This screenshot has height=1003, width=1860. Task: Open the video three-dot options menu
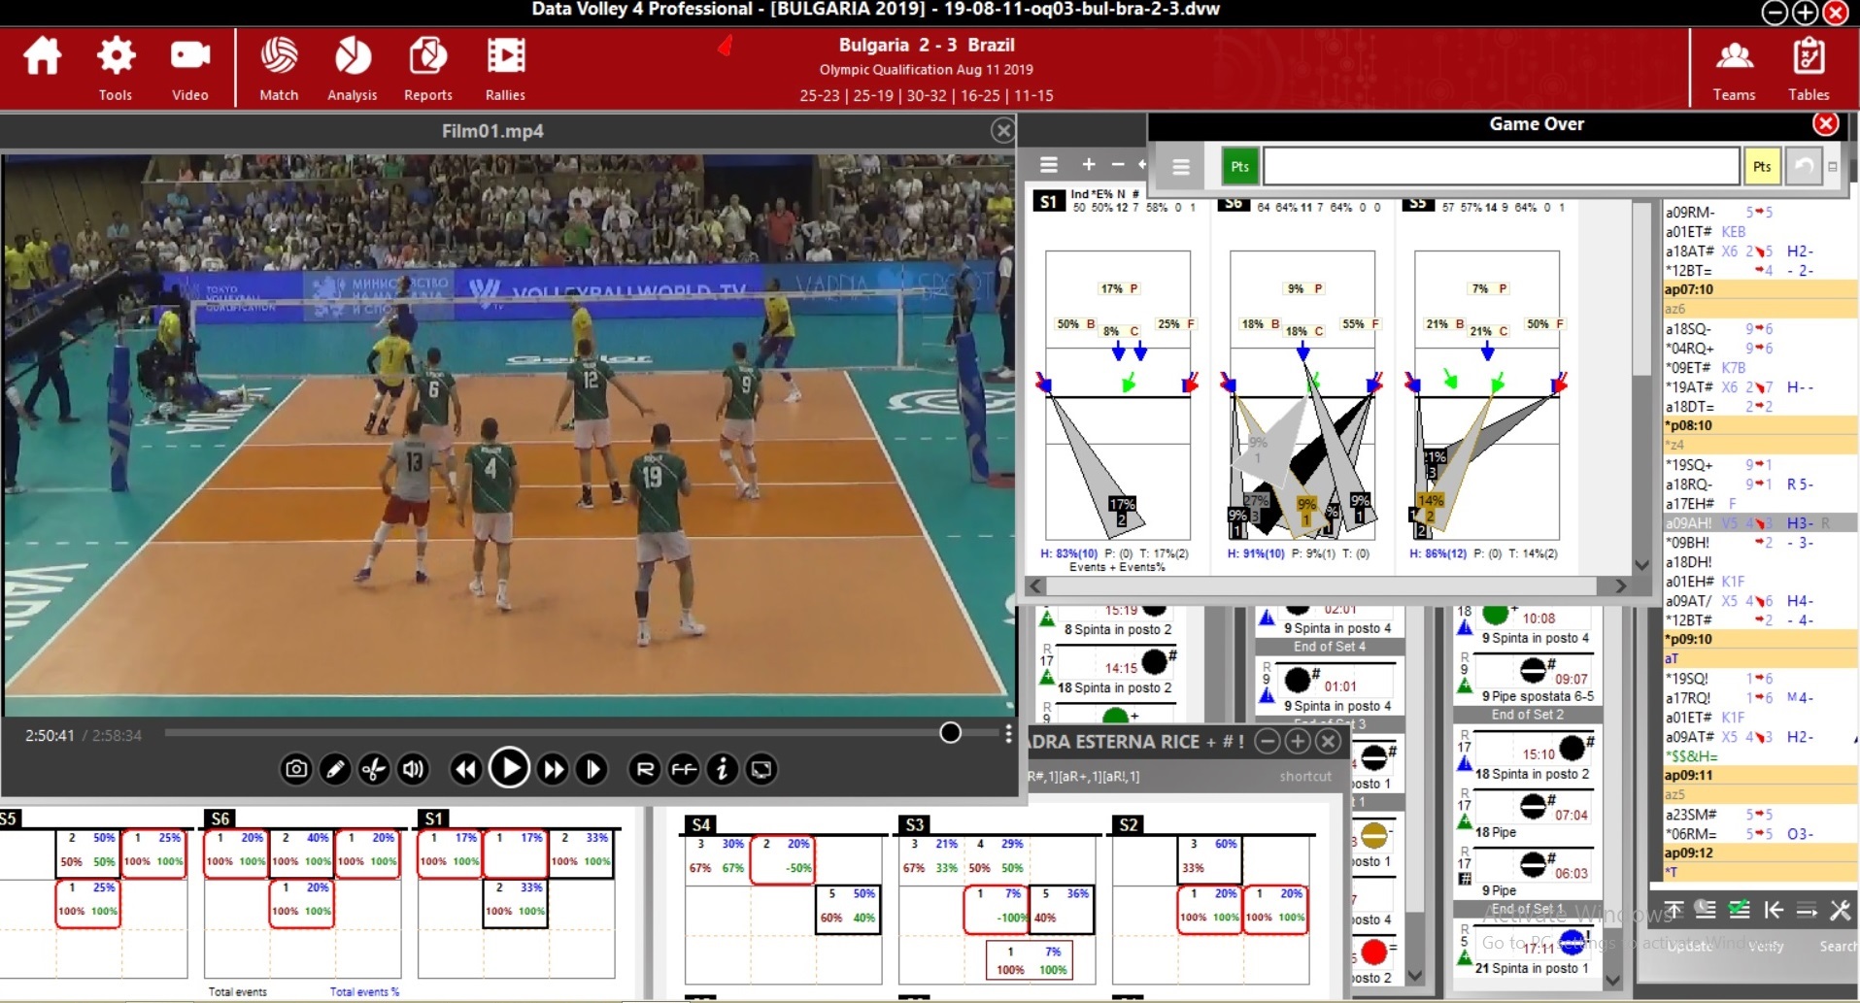click(x=1008, y=733)
